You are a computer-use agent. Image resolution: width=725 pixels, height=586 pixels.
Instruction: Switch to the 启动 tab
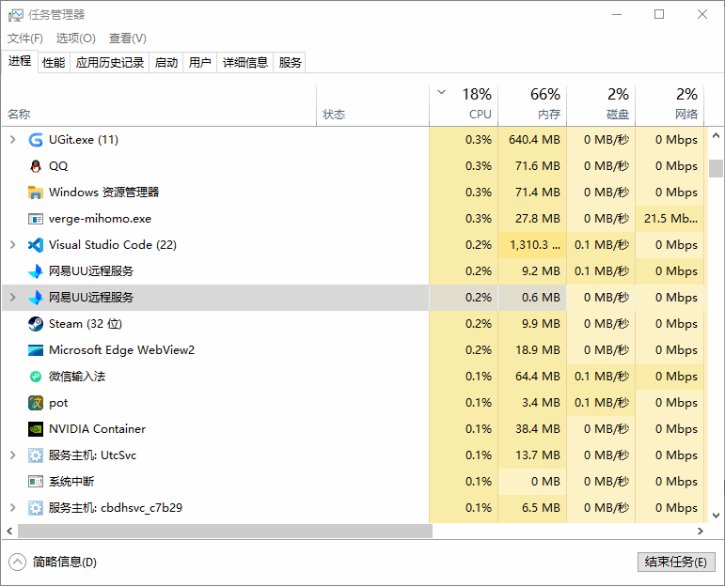coord(166,63)
